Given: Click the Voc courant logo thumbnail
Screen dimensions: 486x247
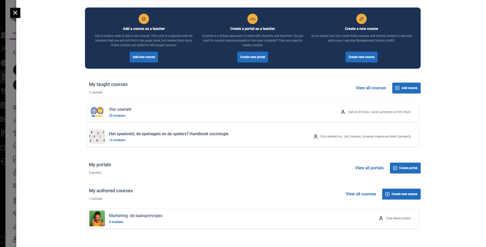Looking at the screenshot, I should (x=97, y=112).
